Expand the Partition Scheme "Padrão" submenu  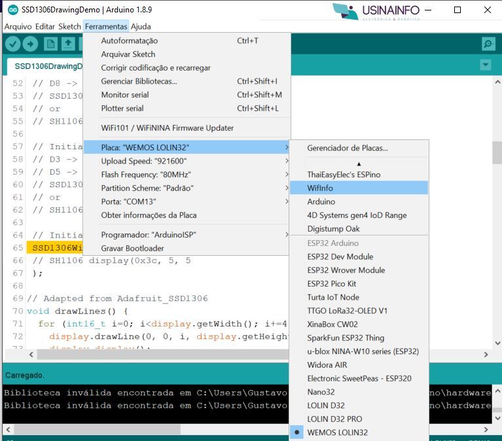(x=187, y=188)
